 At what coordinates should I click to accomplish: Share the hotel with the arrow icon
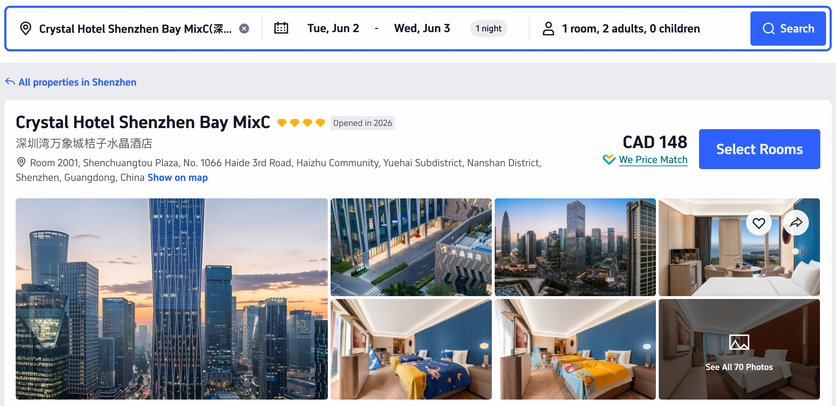point(796,223)
